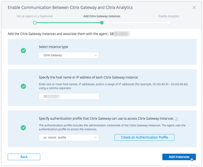Click the first progress step circle
Viewport: 203px width, 167px height.
[35, 23]
